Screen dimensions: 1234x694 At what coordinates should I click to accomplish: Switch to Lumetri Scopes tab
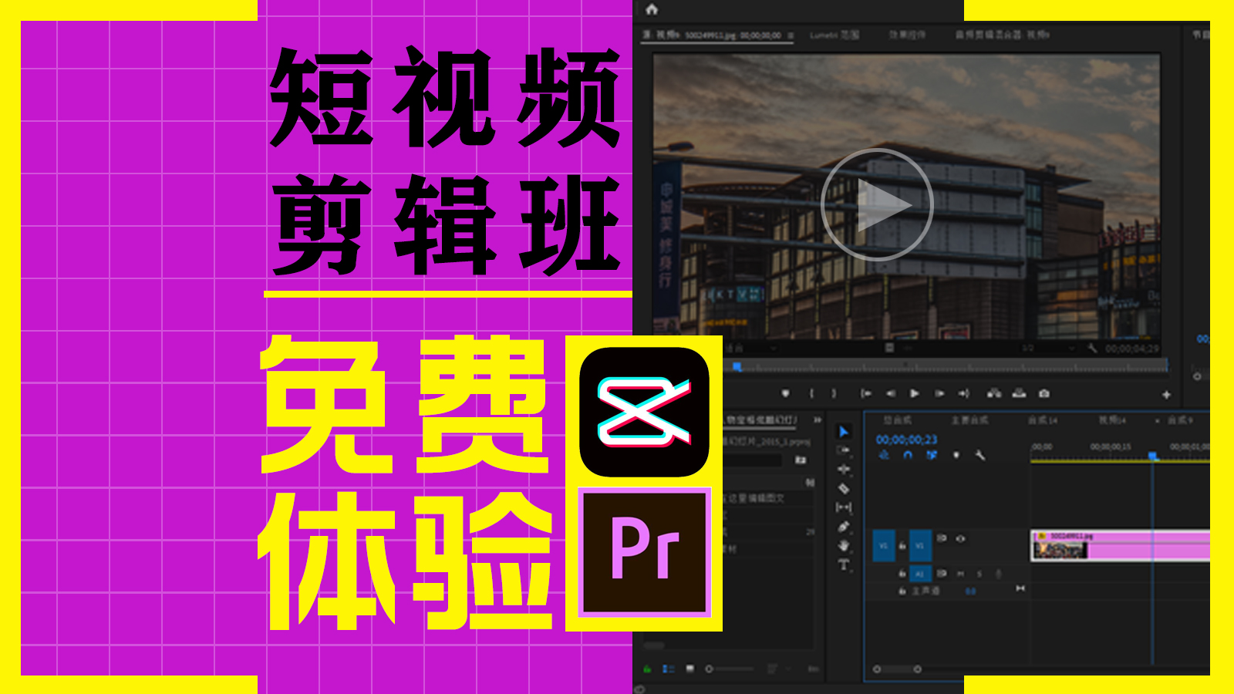point(834,35)
